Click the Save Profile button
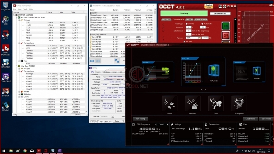Screen dimensions: 274x154 pyautogui.click(x=266, y=119)
